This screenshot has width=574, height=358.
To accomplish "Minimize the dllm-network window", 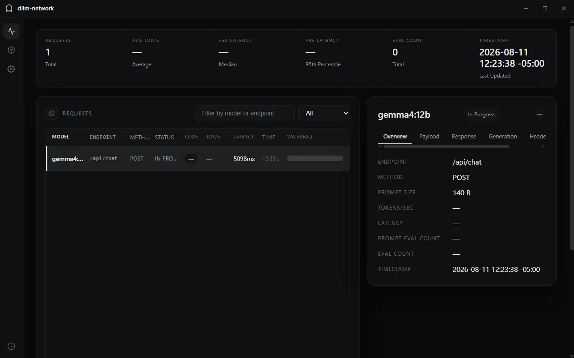I will (526, 8).
